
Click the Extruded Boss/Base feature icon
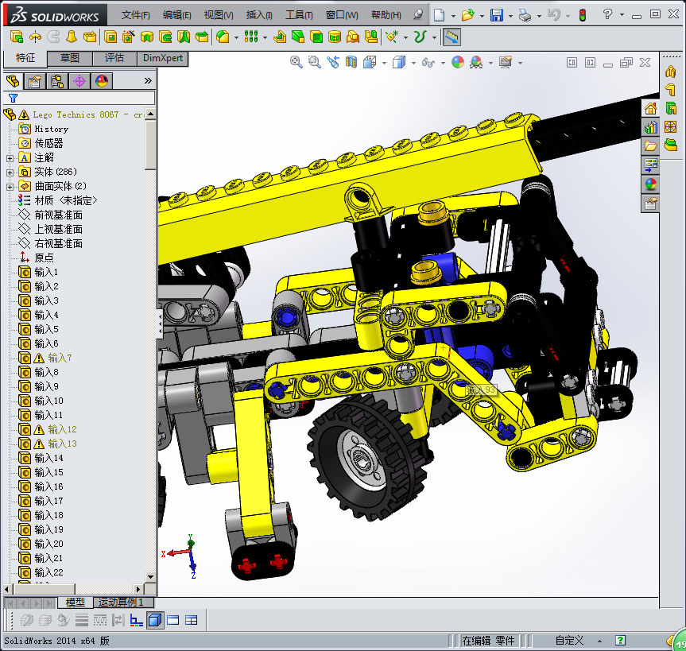tap(17, 37)
